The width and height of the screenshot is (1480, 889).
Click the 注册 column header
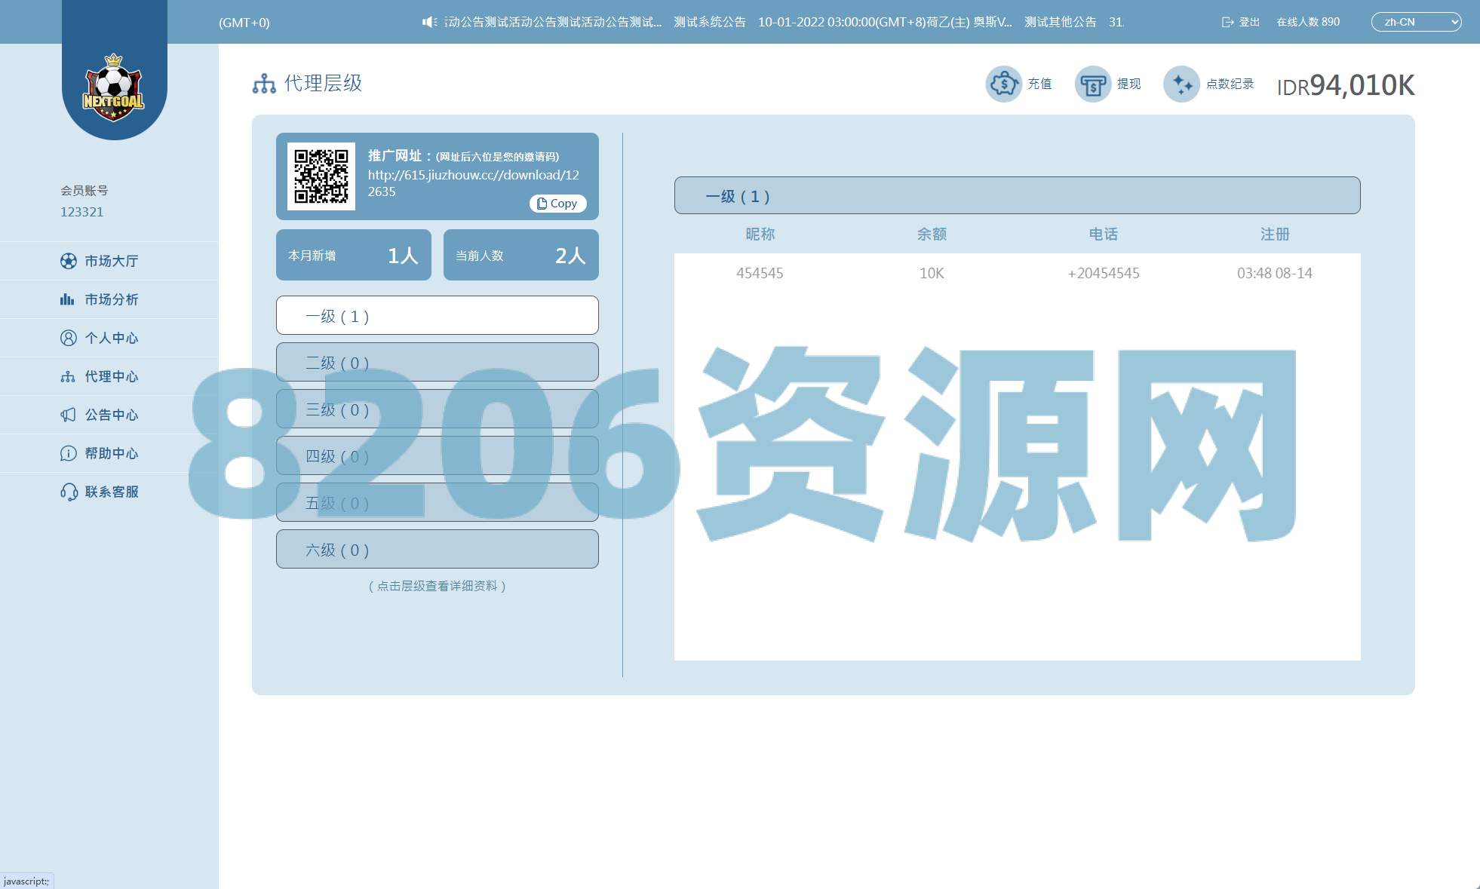(x=1275, y=235)
